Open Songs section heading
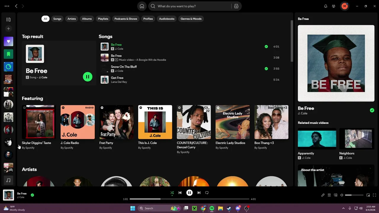 click(x=105, y=36)
